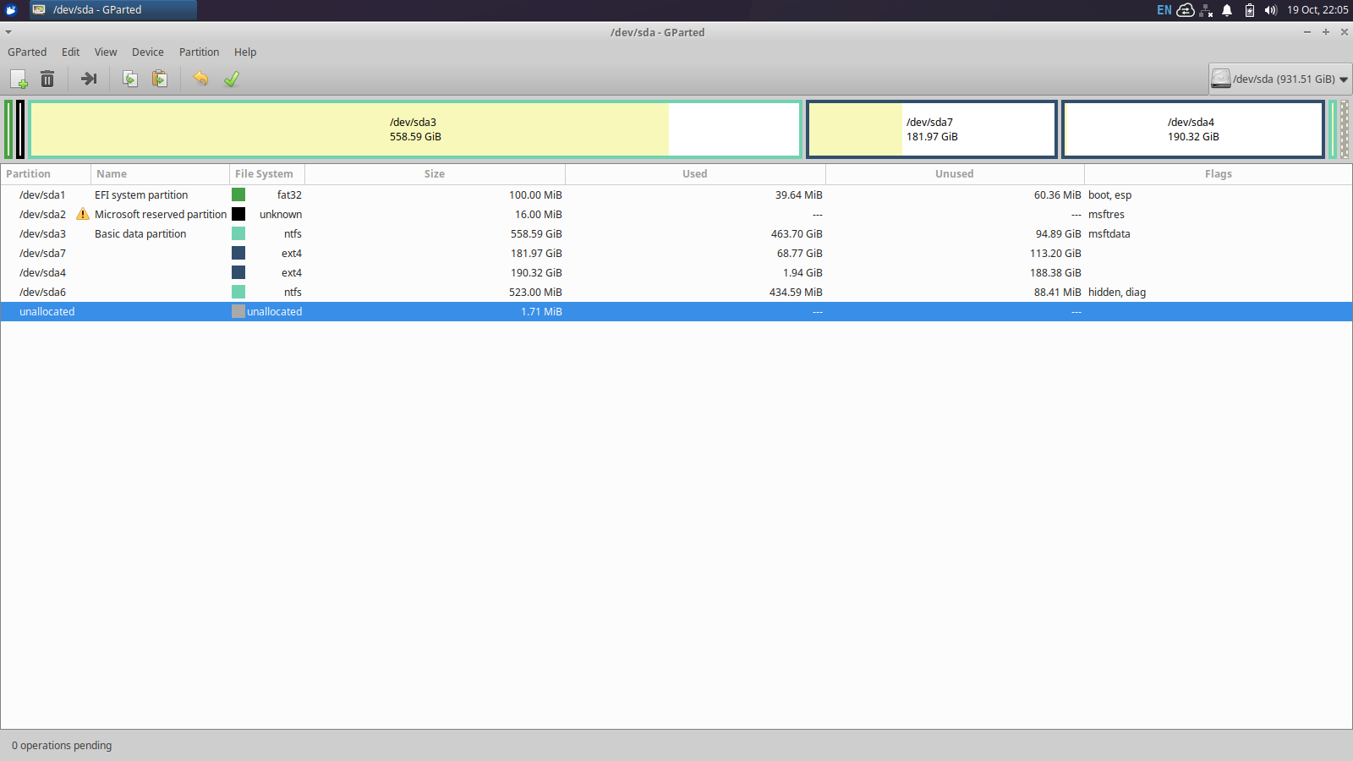1353x761 pixels.
Task: Click the Copy partition toolbar icon
Action: [x=130, y=79]
